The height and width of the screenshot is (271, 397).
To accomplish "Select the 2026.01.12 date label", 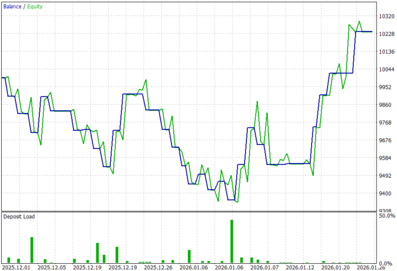I will [300, 268].
